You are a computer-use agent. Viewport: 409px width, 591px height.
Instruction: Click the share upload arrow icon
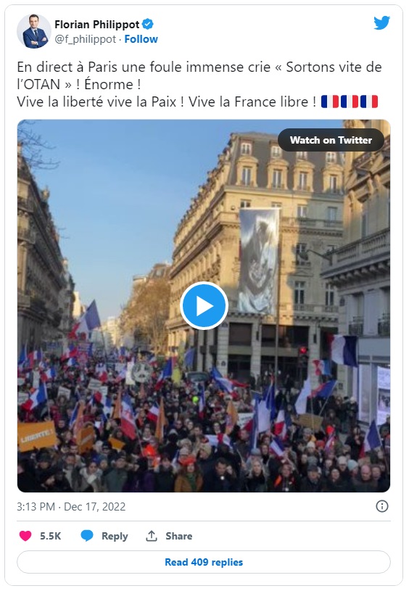point(152,536)
